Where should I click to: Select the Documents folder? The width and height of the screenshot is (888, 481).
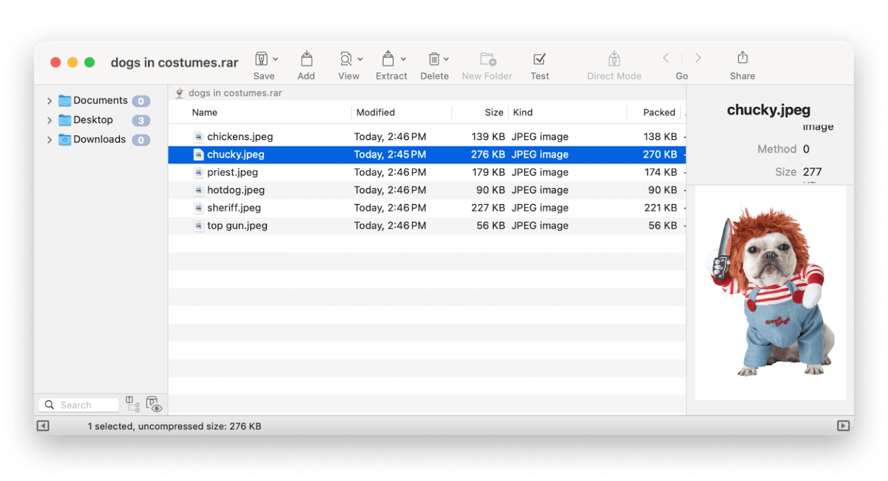pyautogui.click(x=93, y=101)
